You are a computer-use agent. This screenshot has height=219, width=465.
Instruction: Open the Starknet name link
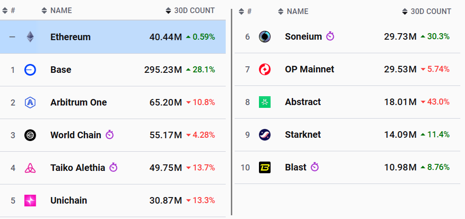click(x=303, y=134)
